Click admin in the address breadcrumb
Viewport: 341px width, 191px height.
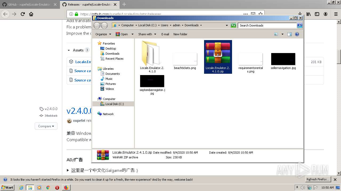coord(176,25)
